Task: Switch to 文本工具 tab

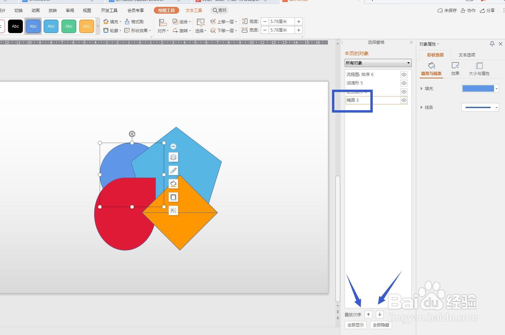Action: coord(194,11)
